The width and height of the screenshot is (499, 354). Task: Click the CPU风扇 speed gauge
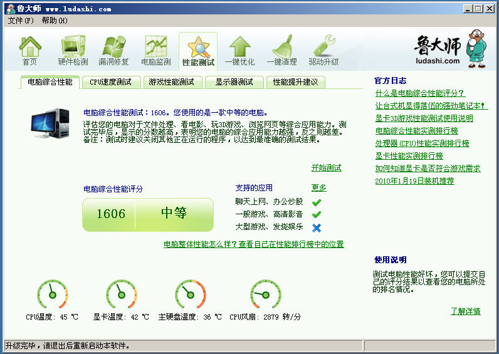[265, 294]
